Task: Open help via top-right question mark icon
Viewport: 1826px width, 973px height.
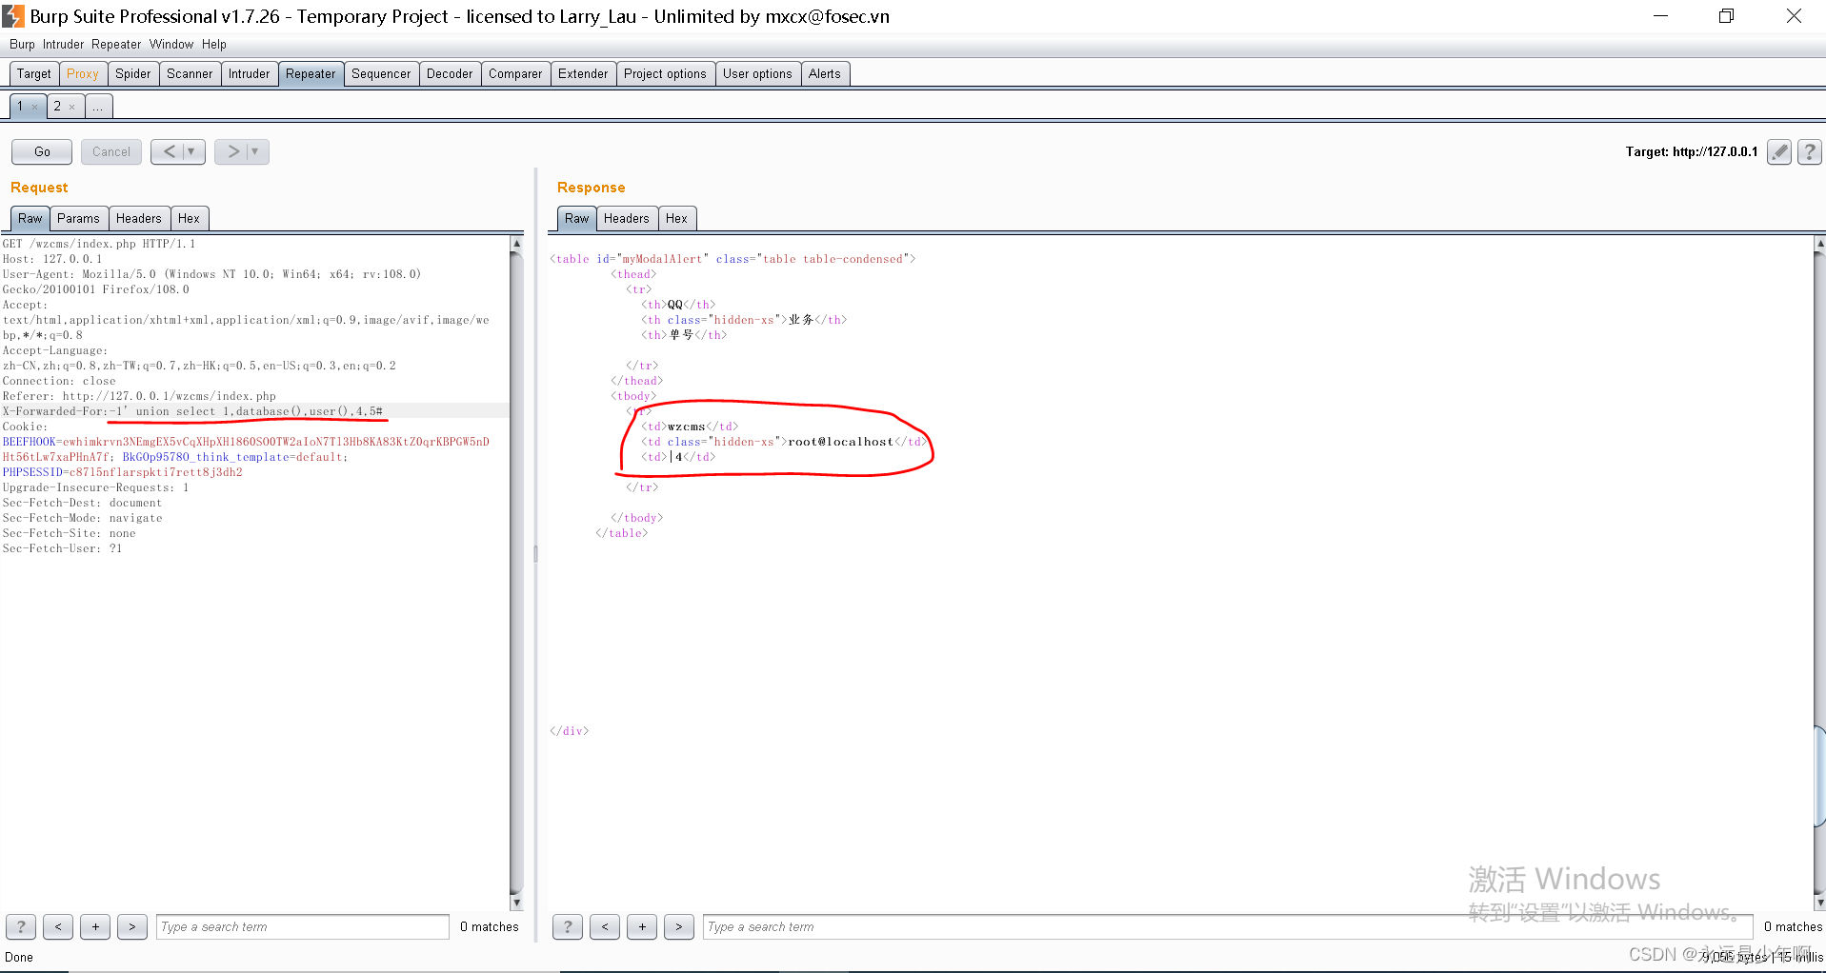Action: [1810, 151]
